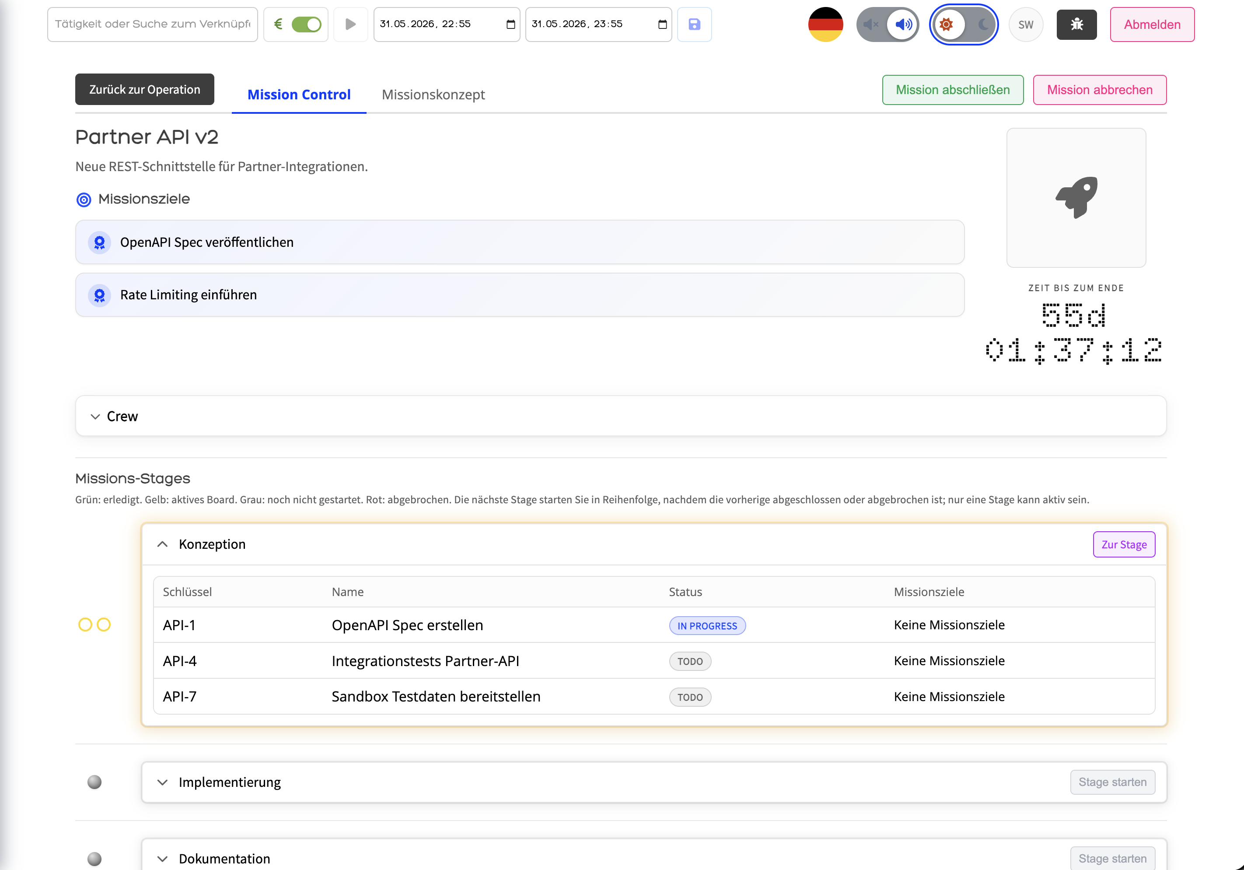The width and height of the screenshot is (1244, 870).
Task: Collapse the Konzeption stage
Action: [x=162, y=544]
